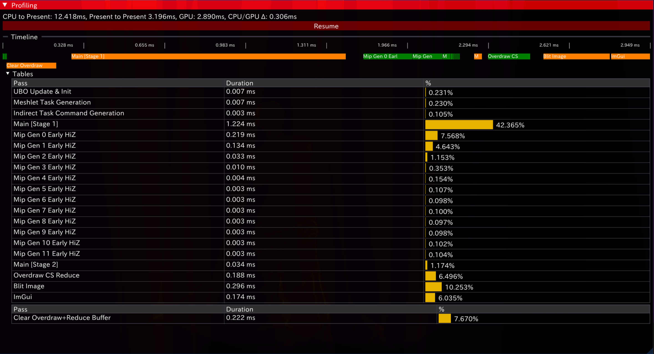Viewport: 654px width, 354px height.
Task: Click the ImGui timeline block
Action: click(x=630, y=56)
